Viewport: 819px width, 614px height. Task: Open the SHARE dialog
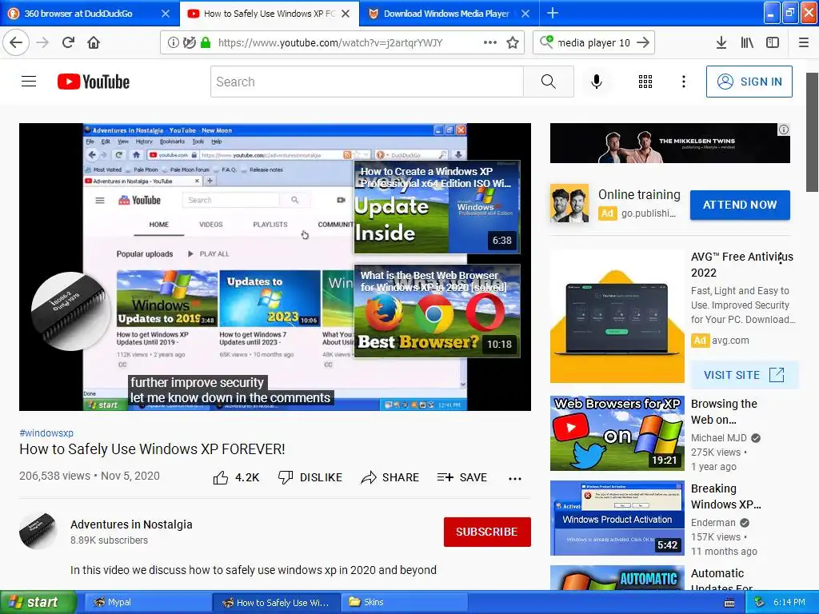pos(390,477)
